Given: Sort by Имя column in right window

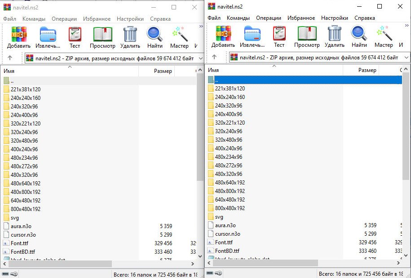Looking at the screenshot, I should click(x=275, y=70).
